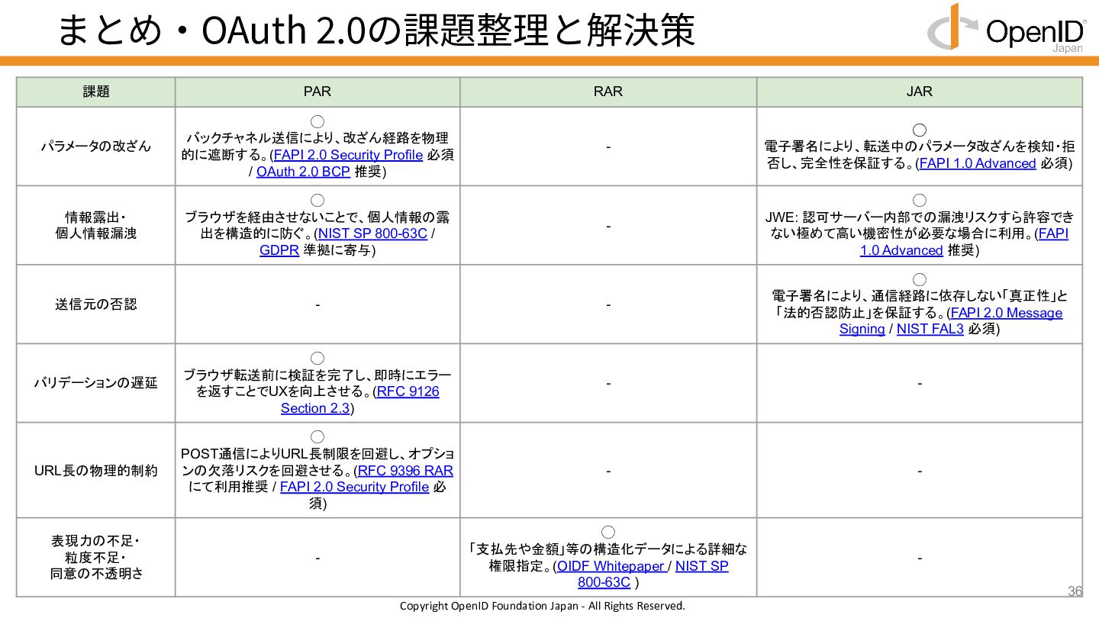Click the slide title まとめ・OAuth 2.0の課題整理と解決策
The image size is (1099, 618).
pos(375,31)
